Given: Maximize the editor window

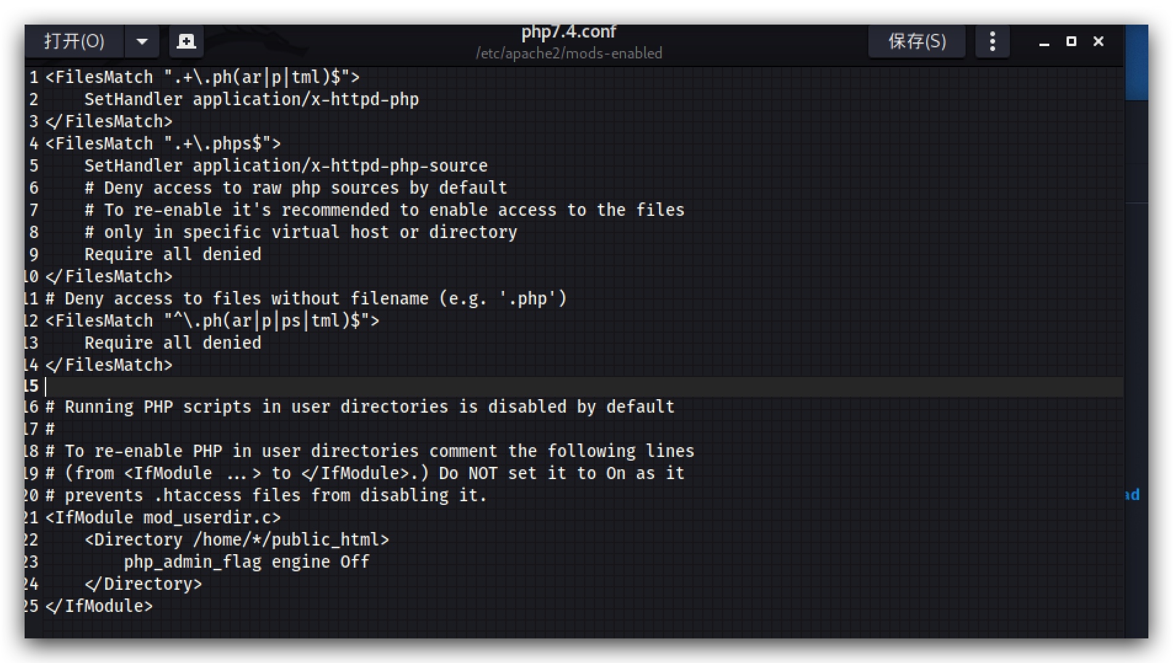Looking at the screenshot, I should tap(1071, 41).
